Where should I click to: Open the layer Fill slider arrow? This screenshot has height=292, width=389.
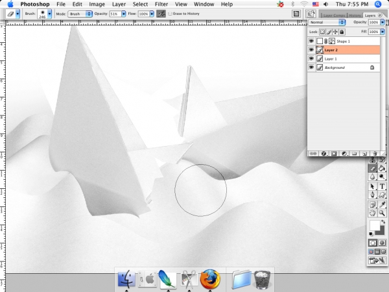coord(383,32)
